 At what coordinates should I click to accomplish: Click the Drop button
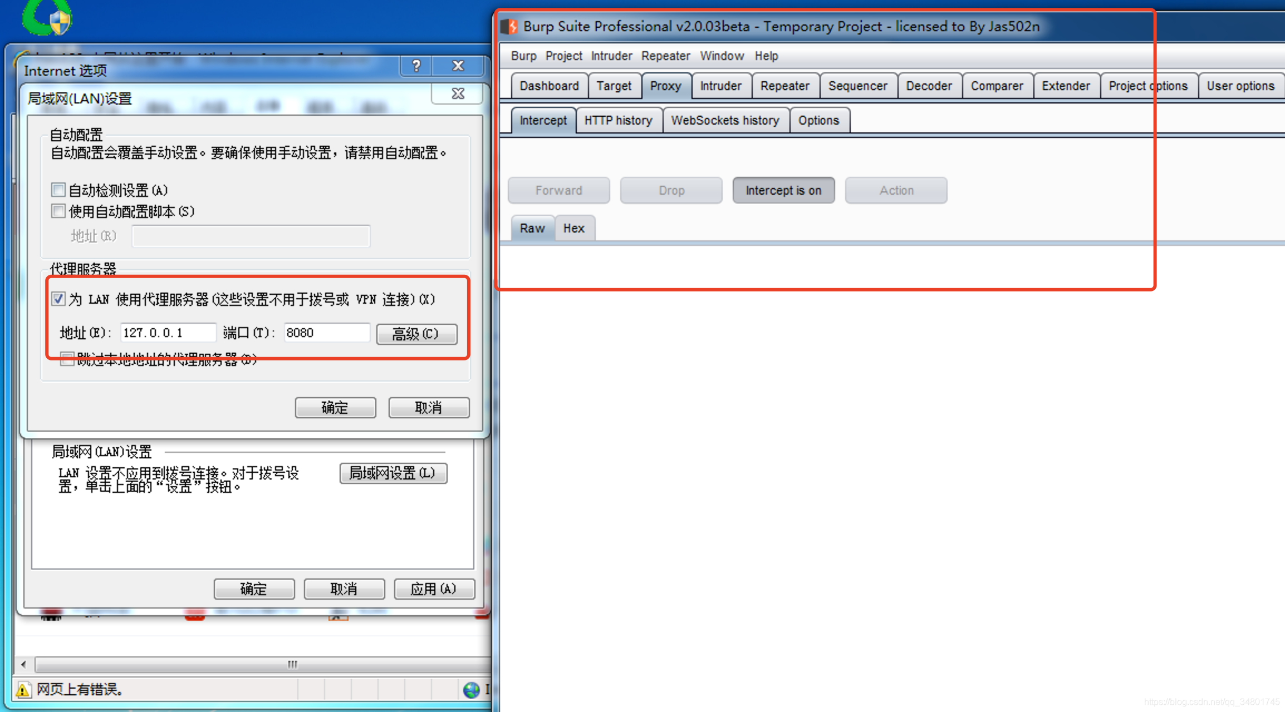(671, 190)
